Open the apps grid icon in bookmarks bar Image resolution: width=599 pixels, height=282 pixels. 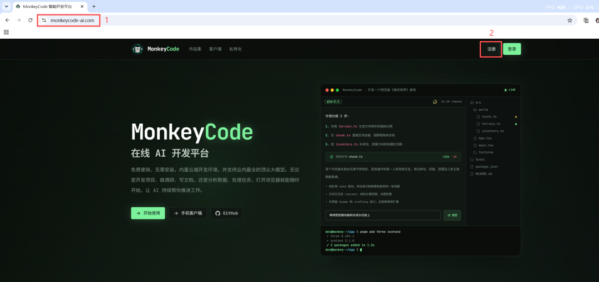(x=6, y=33)
